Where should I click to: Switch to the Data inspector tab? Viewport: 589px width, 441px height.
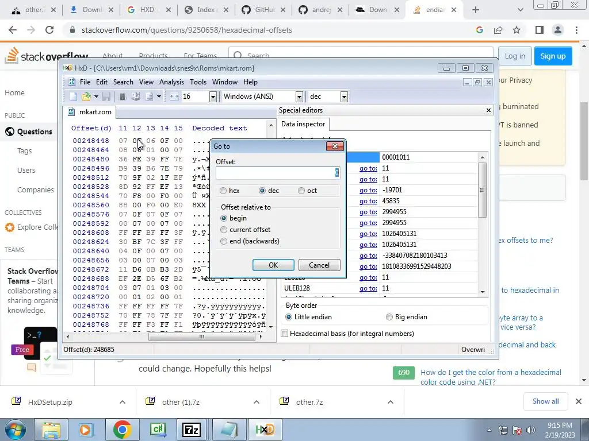click(303, 124)
